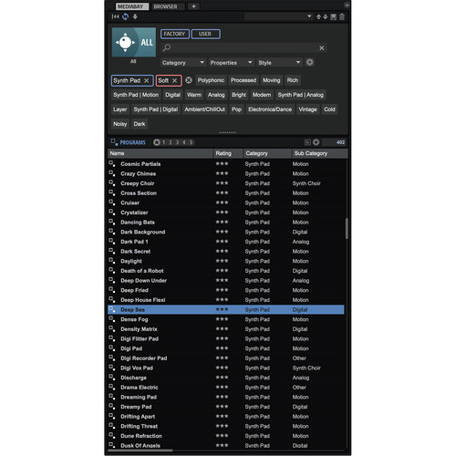Click the trash delete icon at top right
Viewport: 456px width, 456px height.
[342, 16]
